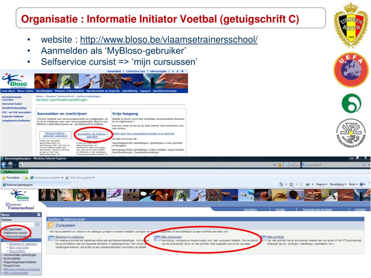Screen dimensions: 371x278
Task: Click the 'Mijn portfolio' page icon in content
Action: (263, 238)
